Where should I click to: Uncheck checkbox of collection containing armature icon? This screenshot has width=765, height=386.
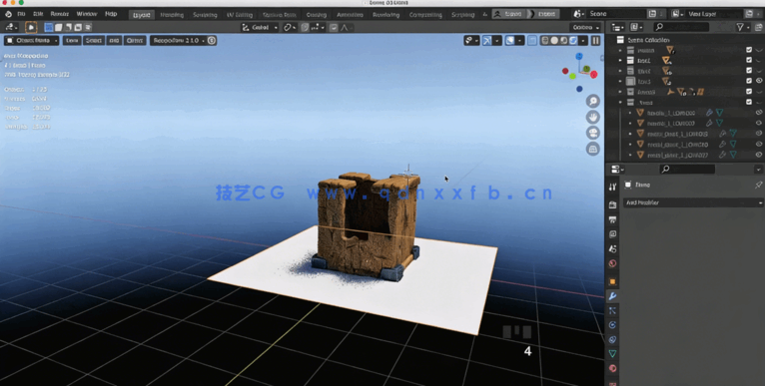pyautogui.click(x=749, y=92)
